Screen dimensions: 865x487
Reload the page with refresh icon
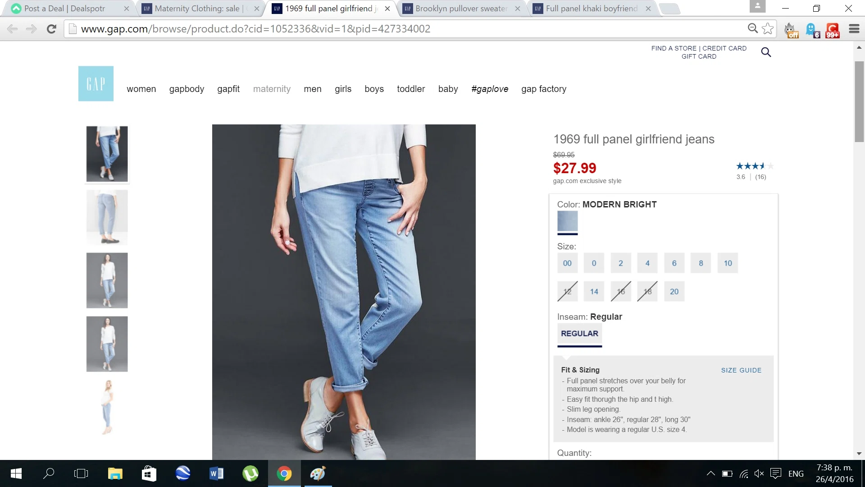coord(51,29)
